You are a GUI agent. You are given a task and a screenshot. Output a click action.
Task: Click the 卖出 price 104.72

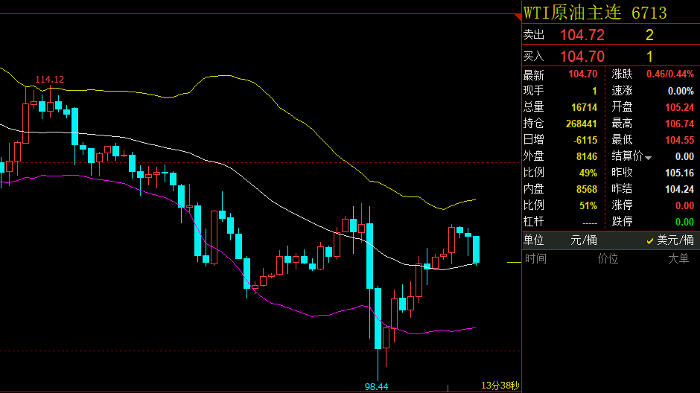[x=582, y=35]
